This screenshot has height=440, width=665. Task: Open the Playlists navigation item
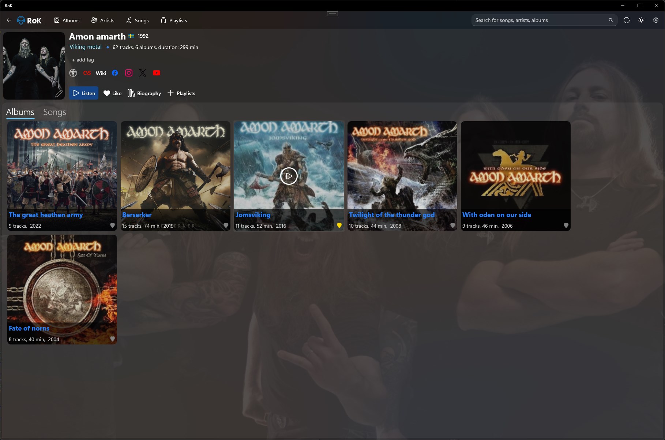click(174, 20)
